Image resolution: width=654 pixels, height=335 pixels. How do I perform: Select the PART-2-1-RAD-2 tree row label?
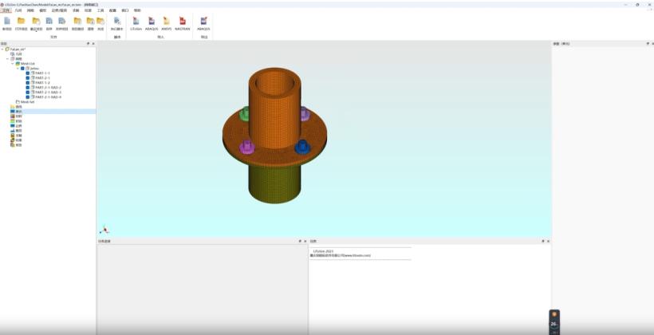tap(49, 88)
